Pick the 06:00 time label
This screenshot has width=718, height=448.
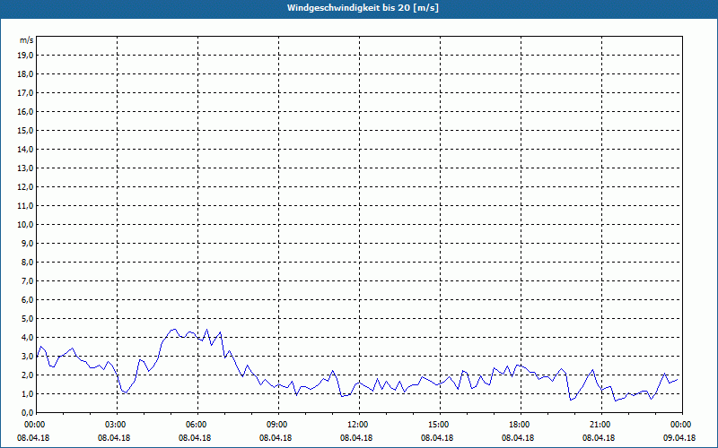click(195, 425)
